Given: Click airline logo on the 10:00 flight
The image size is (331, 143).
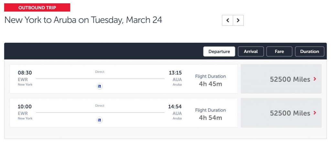Looking at the screenshot, I should 100,120.
